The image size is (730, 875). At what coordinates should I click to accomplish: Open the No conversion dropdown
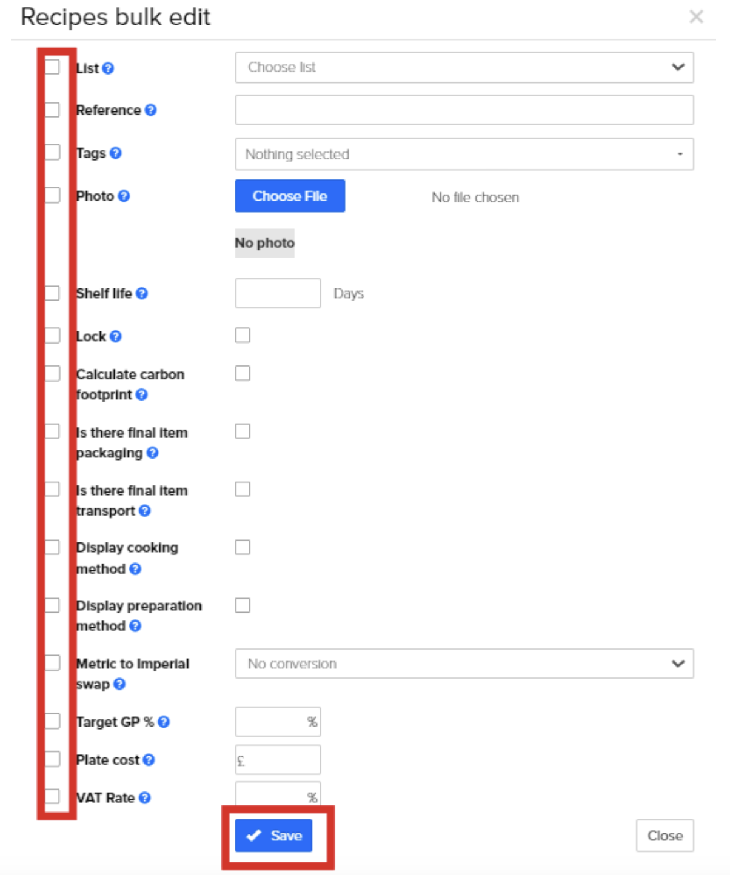[x=464, y=664]
